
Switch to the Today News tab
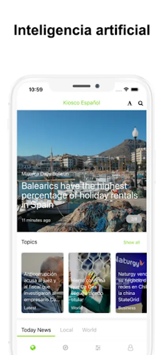coord(36,330)
